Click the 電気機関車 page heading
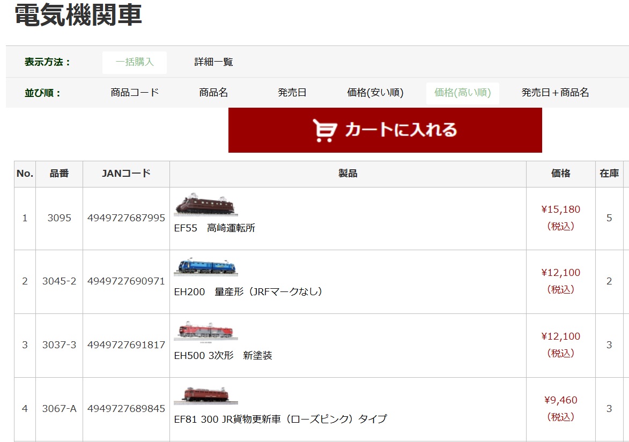This screenshot has height=442, width=629. (x=78, y=15)
